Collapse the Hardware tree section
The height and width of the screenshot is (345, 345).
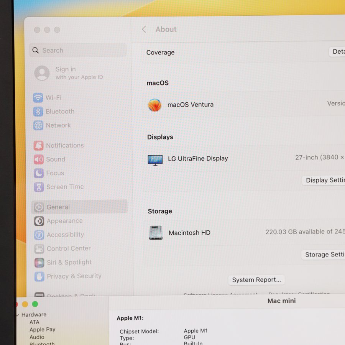click(18, 315)
